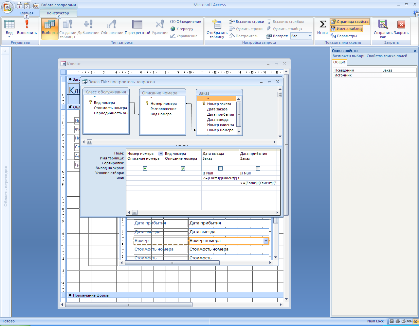Toggle Страница свойств property sheet
The height and width of the screenshot is (326, 419).
pos(350,22)
